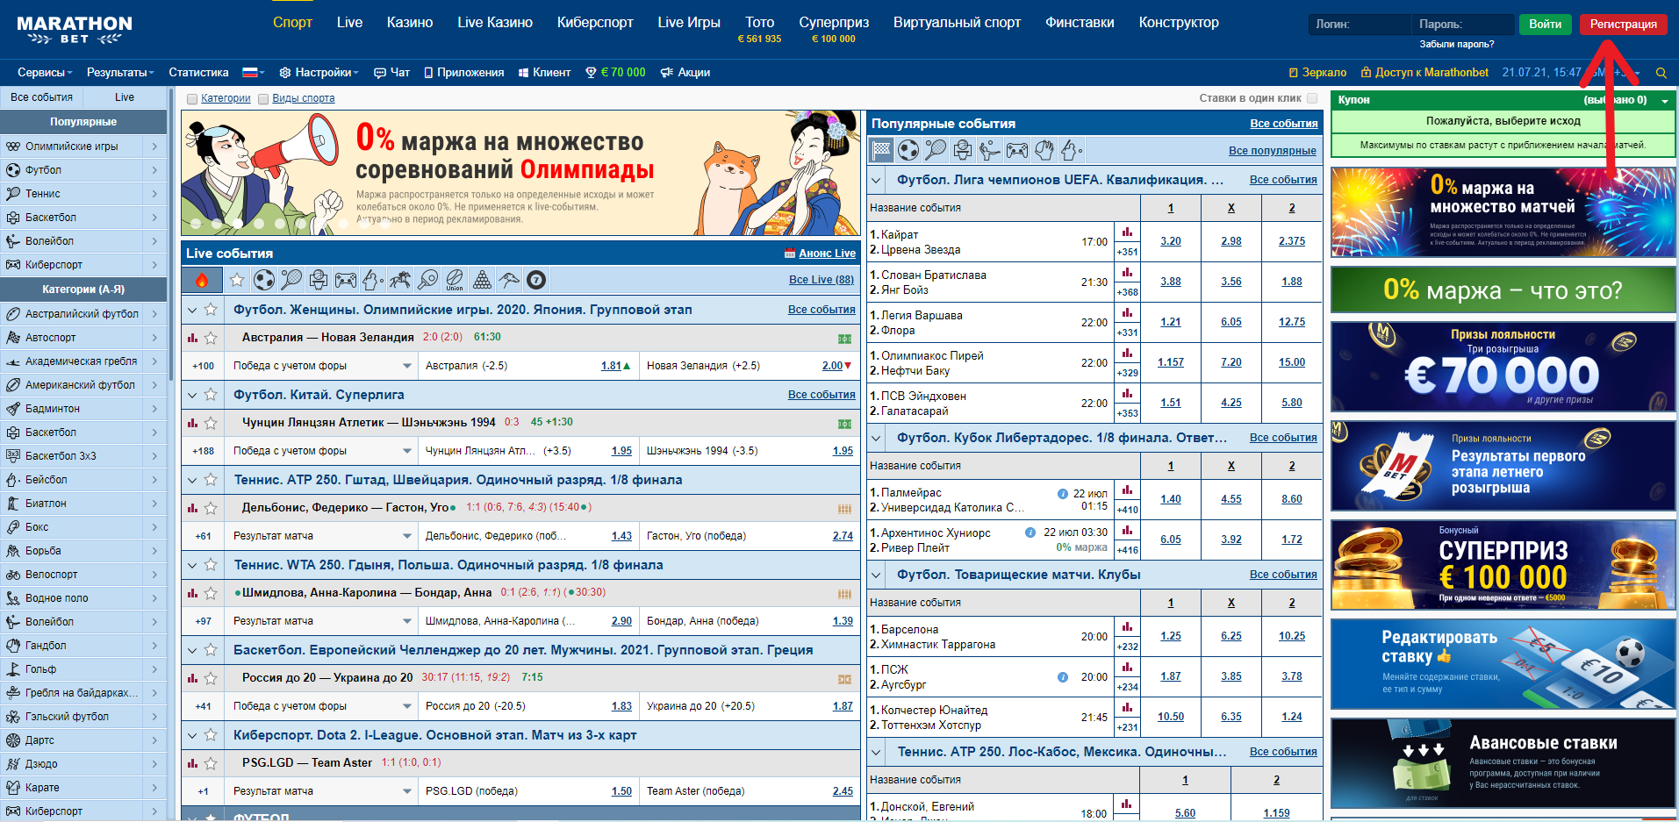Click Забыли пароль? link
Screen dimensions: 1679x822
1457,44
